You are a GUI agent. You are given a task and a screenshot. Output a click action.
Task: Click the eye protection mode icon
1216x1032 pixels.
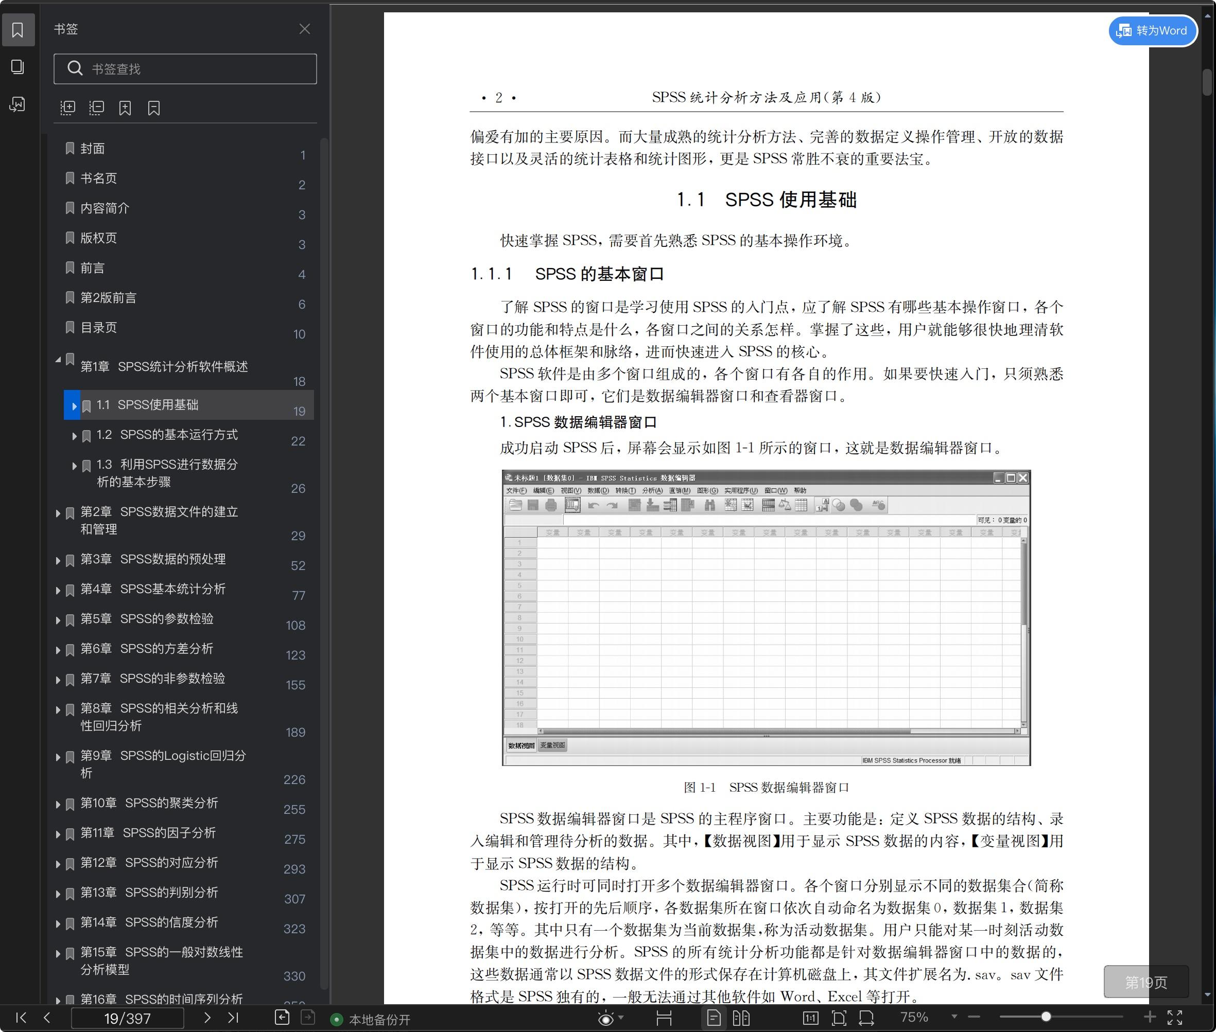tap(606, 1019)
